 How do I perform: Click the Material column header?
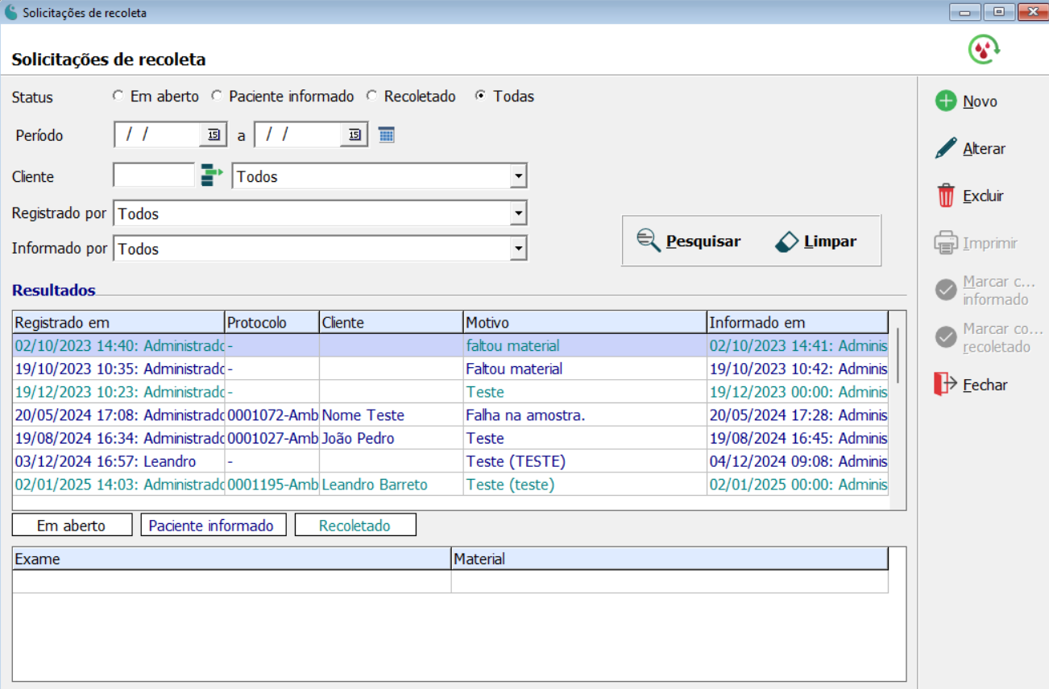click(x=670, y=559)
